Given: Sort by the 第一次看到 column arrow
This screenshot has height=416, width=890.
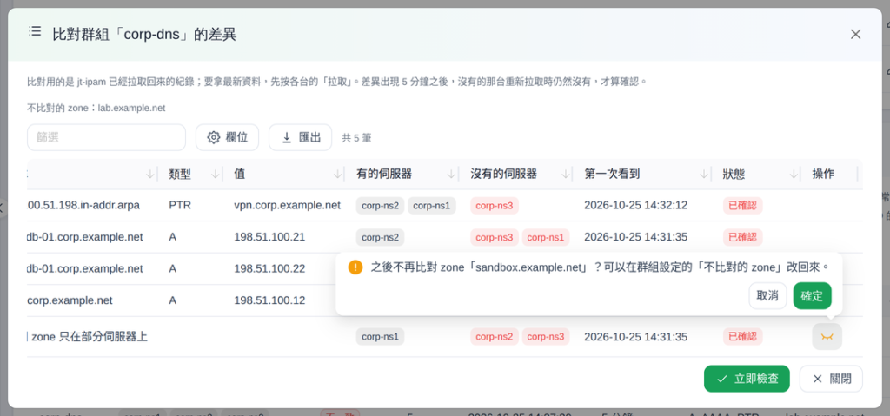Looking at the screenshot, I should (x=704, y=175).
